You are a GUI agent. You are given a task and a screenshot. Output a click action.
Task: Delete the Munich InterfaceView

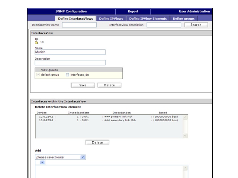[x=109, y=85]
